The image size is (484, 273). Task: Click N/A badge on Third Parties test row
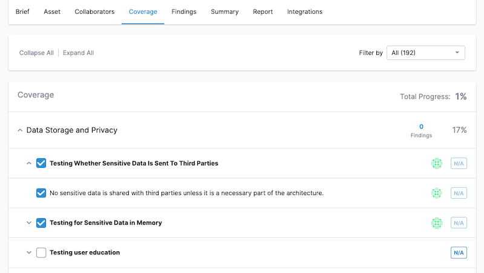[x=459, y=163]
